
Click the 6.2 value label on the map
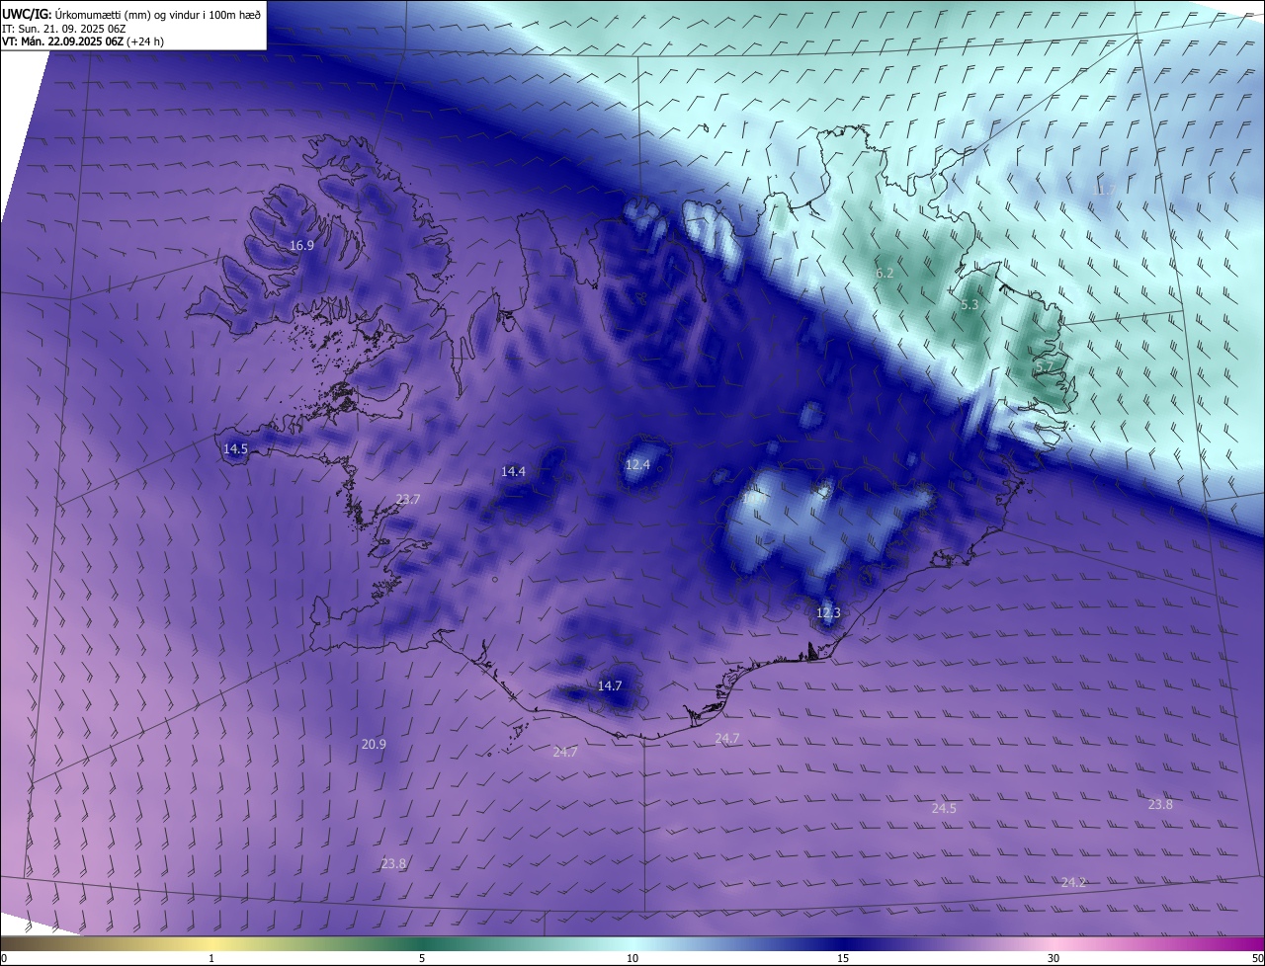click(885, 273)
